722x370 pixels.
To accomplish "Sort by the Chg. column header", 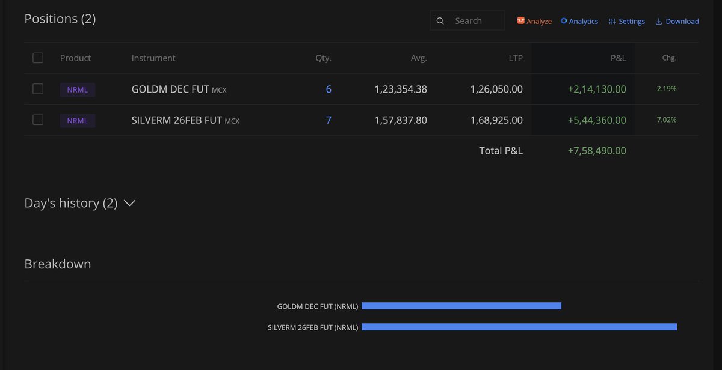I will point(669,58).
